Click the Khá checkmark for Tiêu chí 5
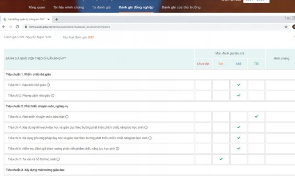This screenshot has width=295, height=176. coord(239,138)
